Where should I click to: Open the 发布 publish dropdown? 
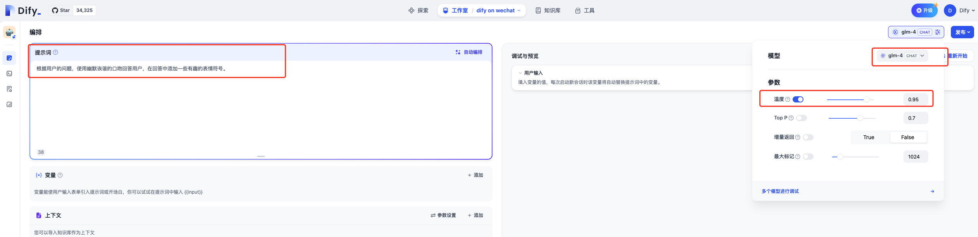(962, 32)
